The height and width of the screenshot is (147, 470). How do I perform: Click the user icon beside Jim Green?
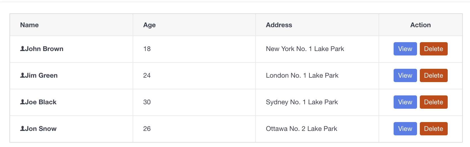tap(23, 75)
